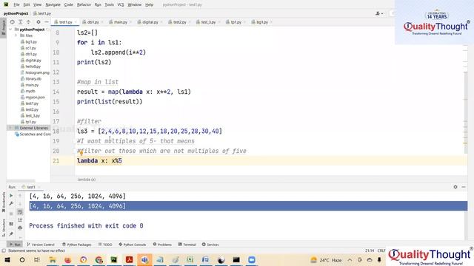This screenshot has width=474, height=266.
Task: Place cursor on line 21 lambda code
Action: pos(99,161)
